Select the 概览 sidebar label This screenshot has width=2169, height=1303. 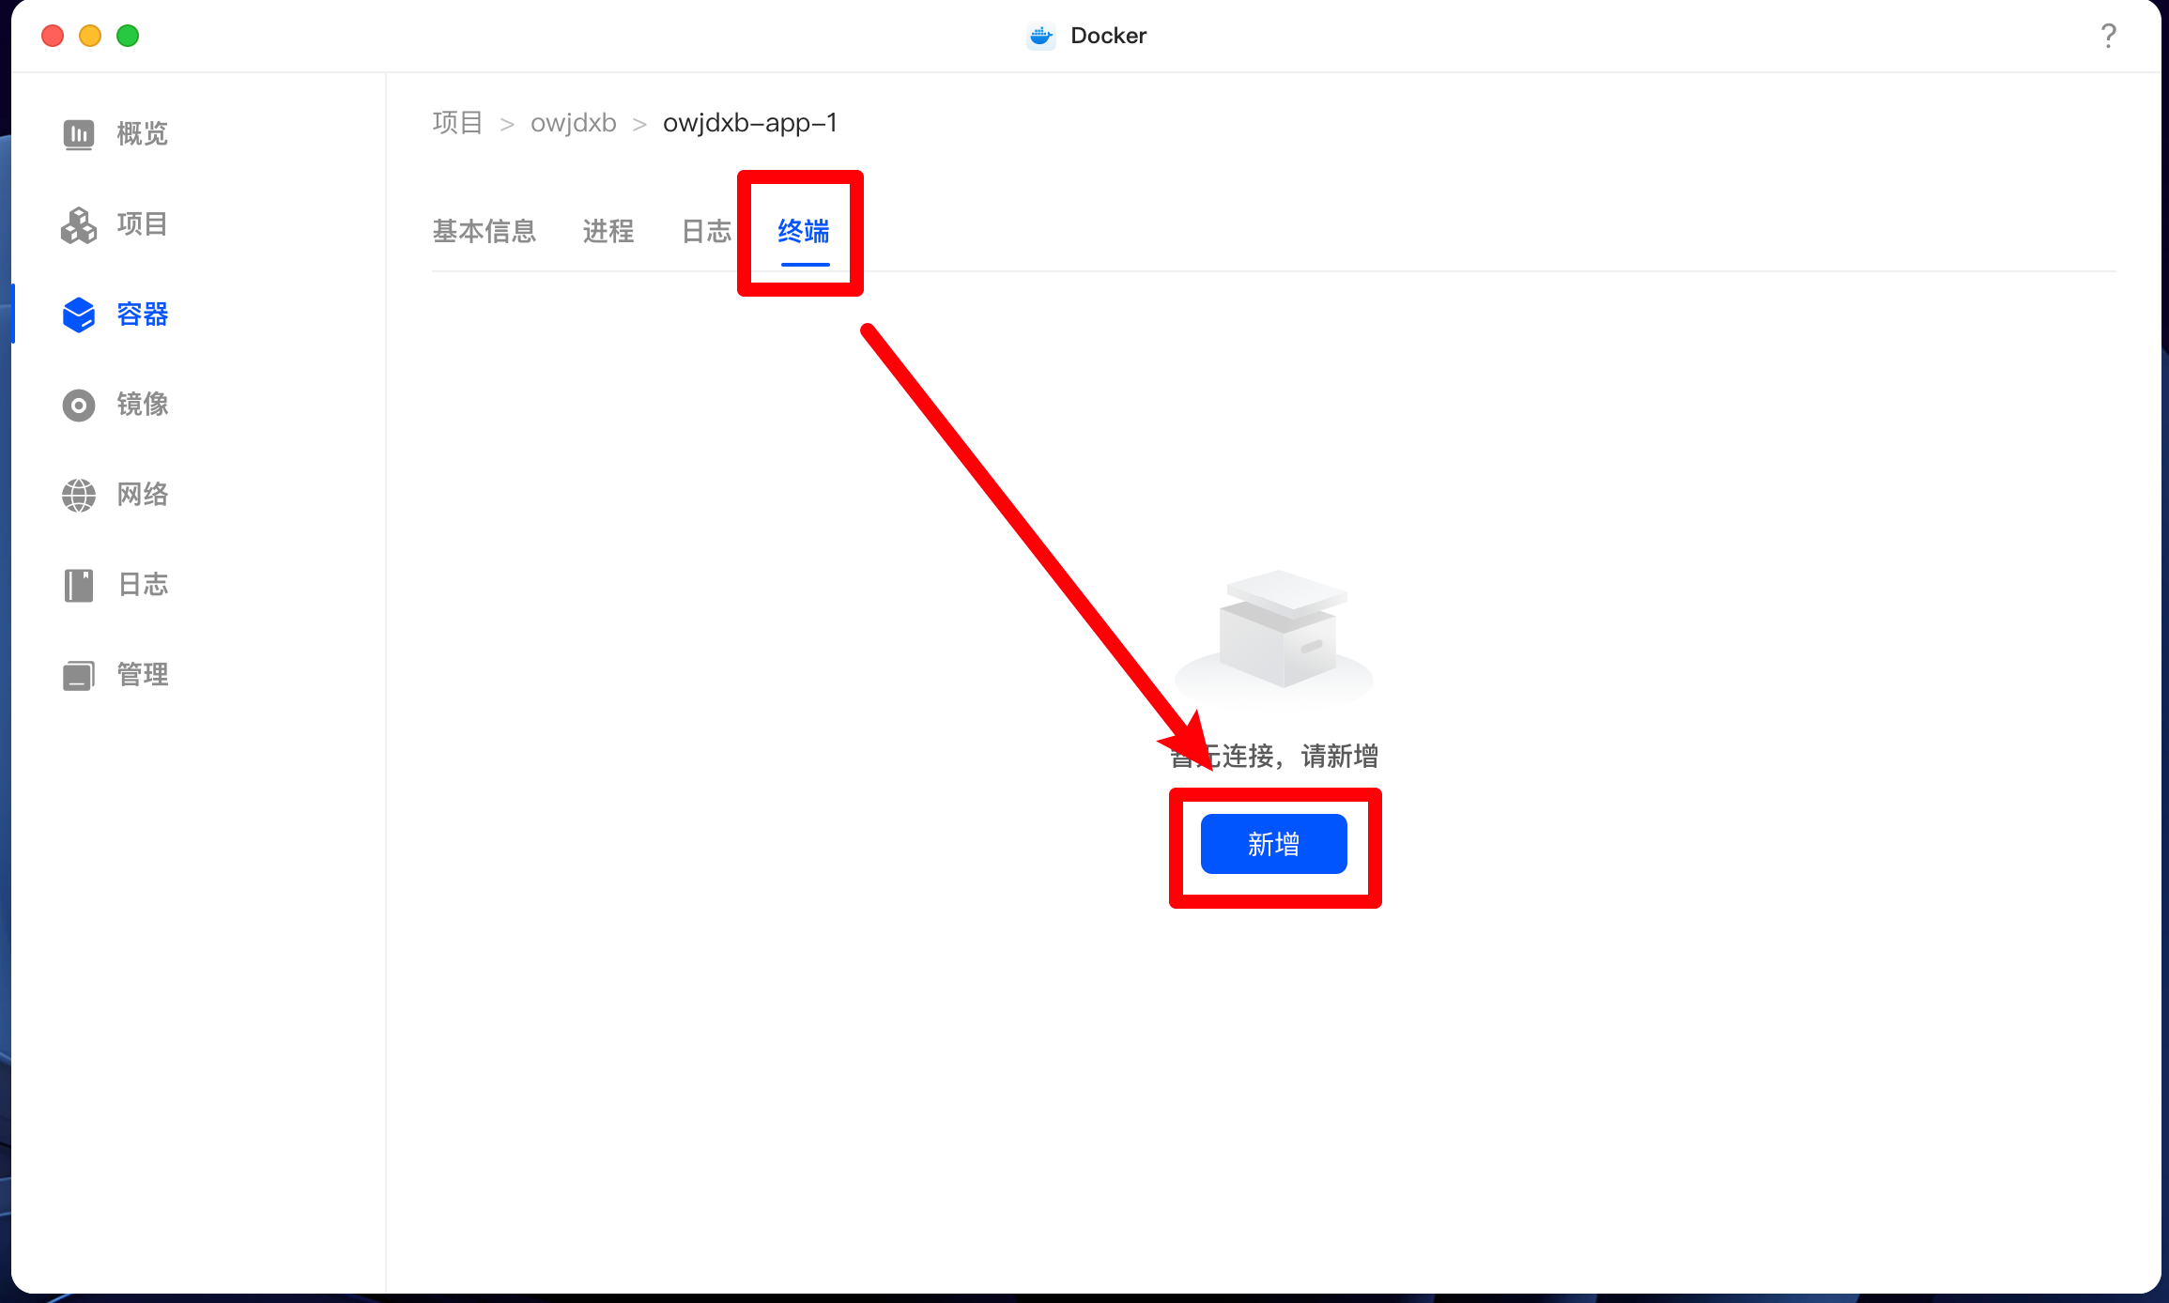coord(143,134)
